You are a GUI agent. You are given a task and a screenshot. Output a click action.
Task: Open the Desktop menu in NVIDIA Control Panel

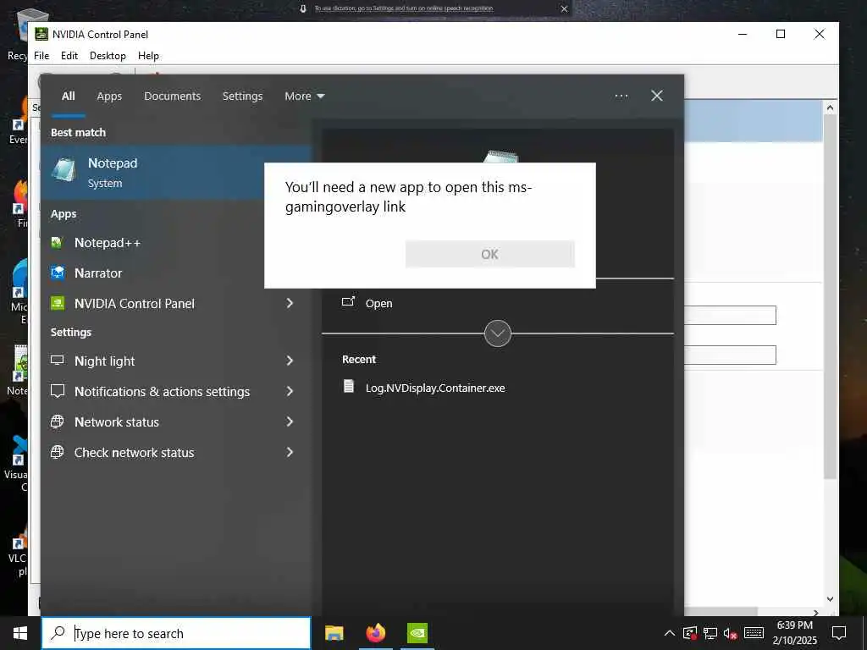(x=108, y=56)
